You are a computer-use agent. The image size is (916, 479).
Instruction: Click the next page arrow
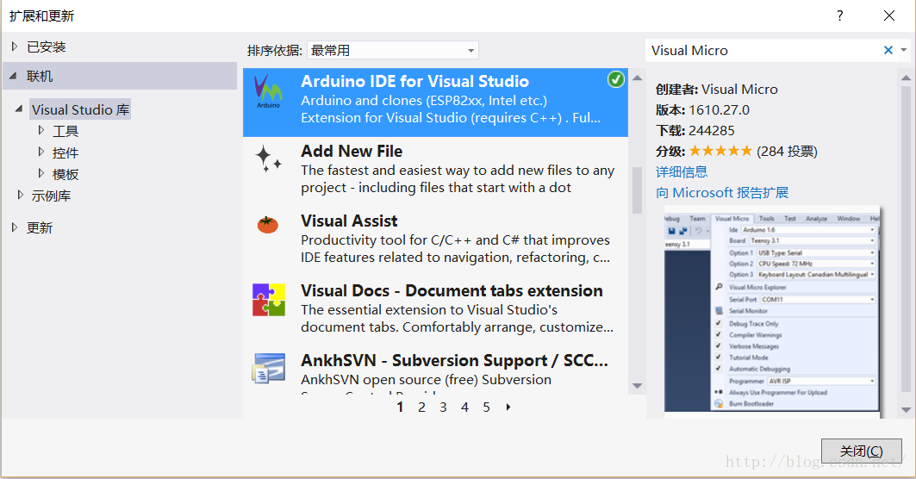(x=508, y=407)
